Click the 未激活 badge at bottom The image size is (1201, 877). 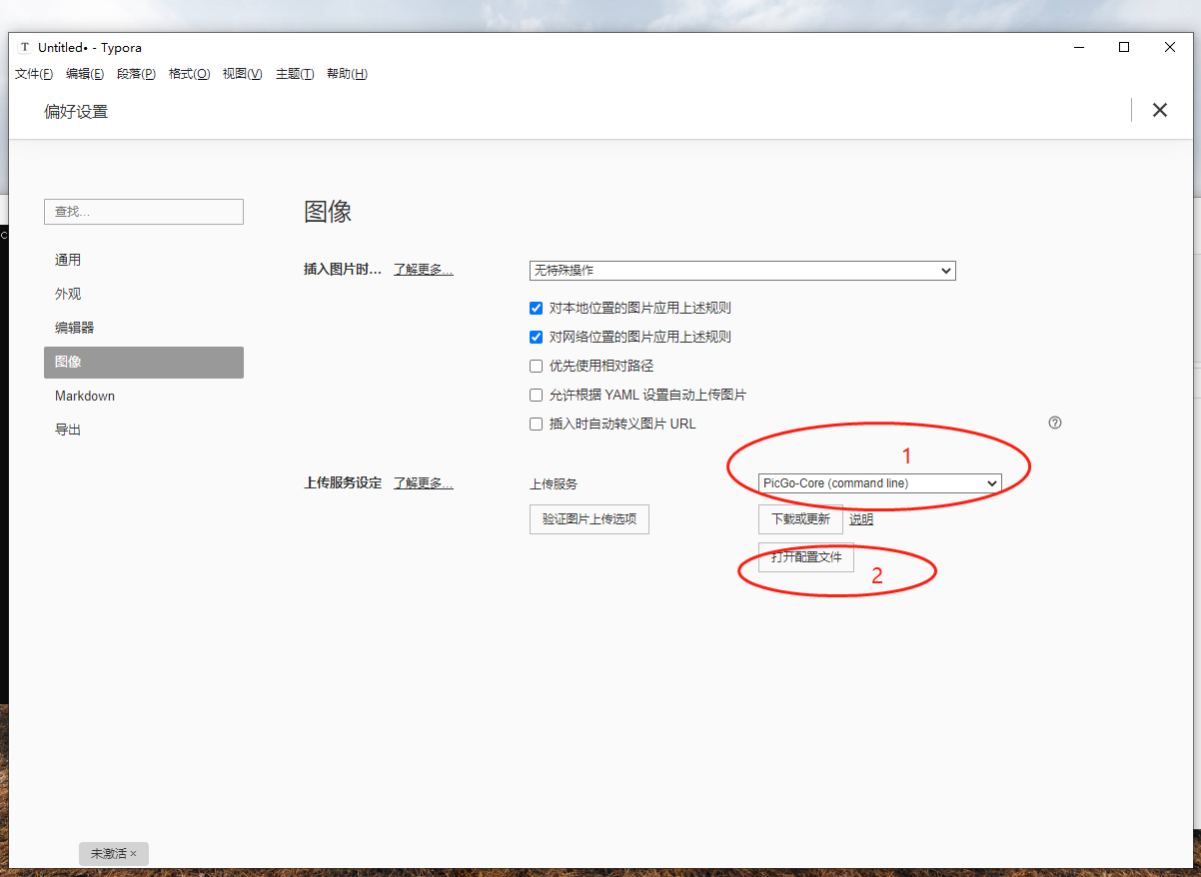(114, 854)
